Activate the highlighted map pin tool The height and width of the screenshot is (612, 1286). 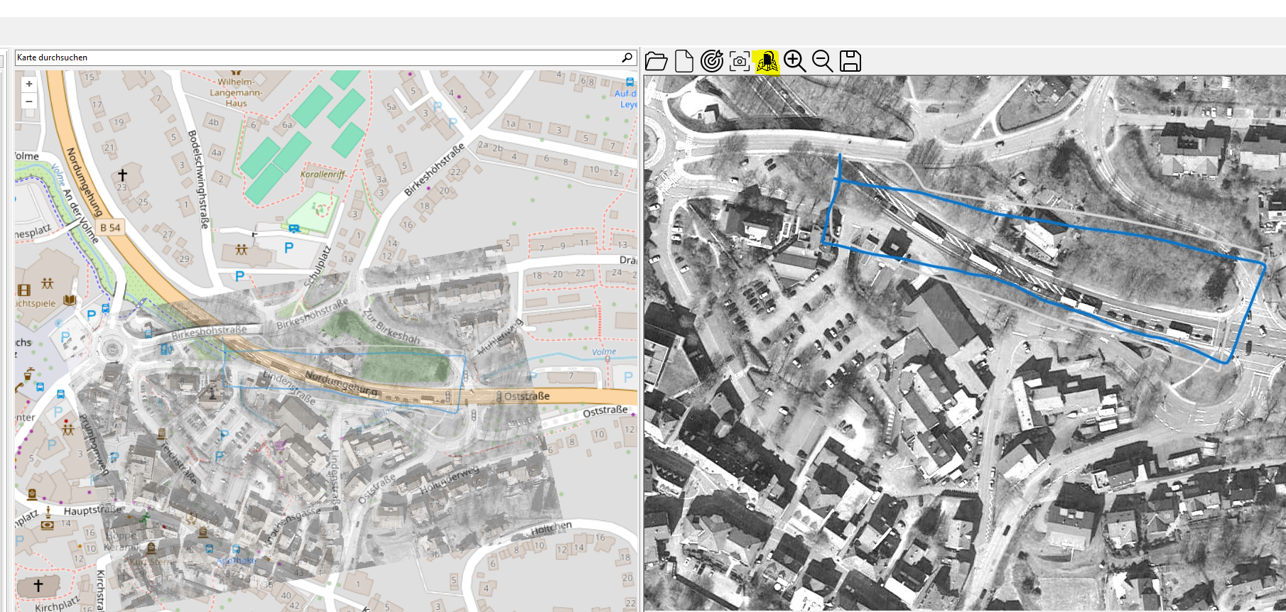click(767, 62)
